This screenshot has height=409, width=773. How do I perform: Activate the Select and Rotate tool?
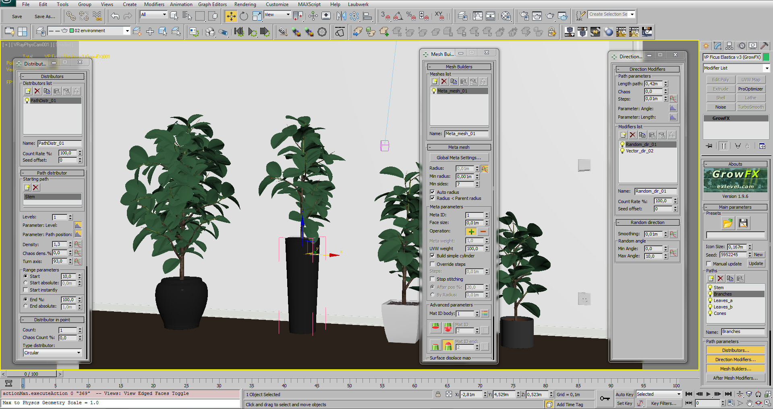pos(244,16)
